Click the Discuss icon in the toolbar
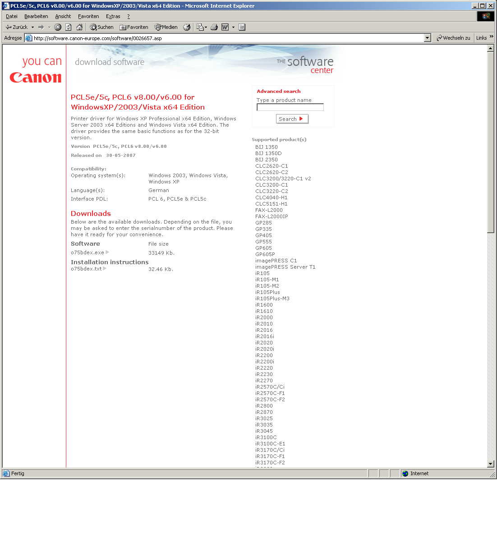This screenshot has height=541, width=497. pyautogui.click(x=242, y=27)
